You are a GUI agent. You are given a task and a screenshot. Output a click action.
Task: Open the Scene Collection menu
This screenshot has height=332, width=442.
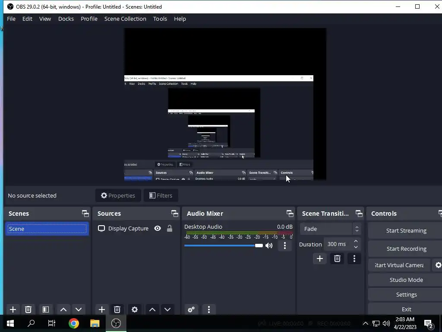point(125,19)
